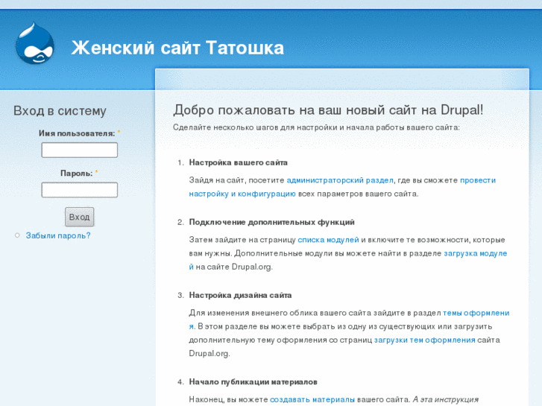542x406 pixels.
Task: Click the Вход в систему block title
Action: [x=60, y=111]
